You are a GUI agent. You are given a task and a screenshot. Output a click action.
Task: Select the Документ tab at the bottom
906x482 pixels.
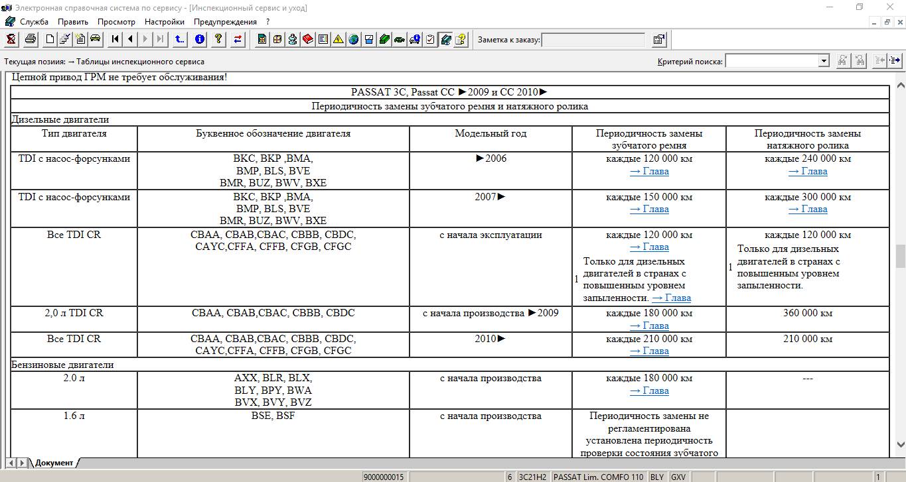coord(54,462)
